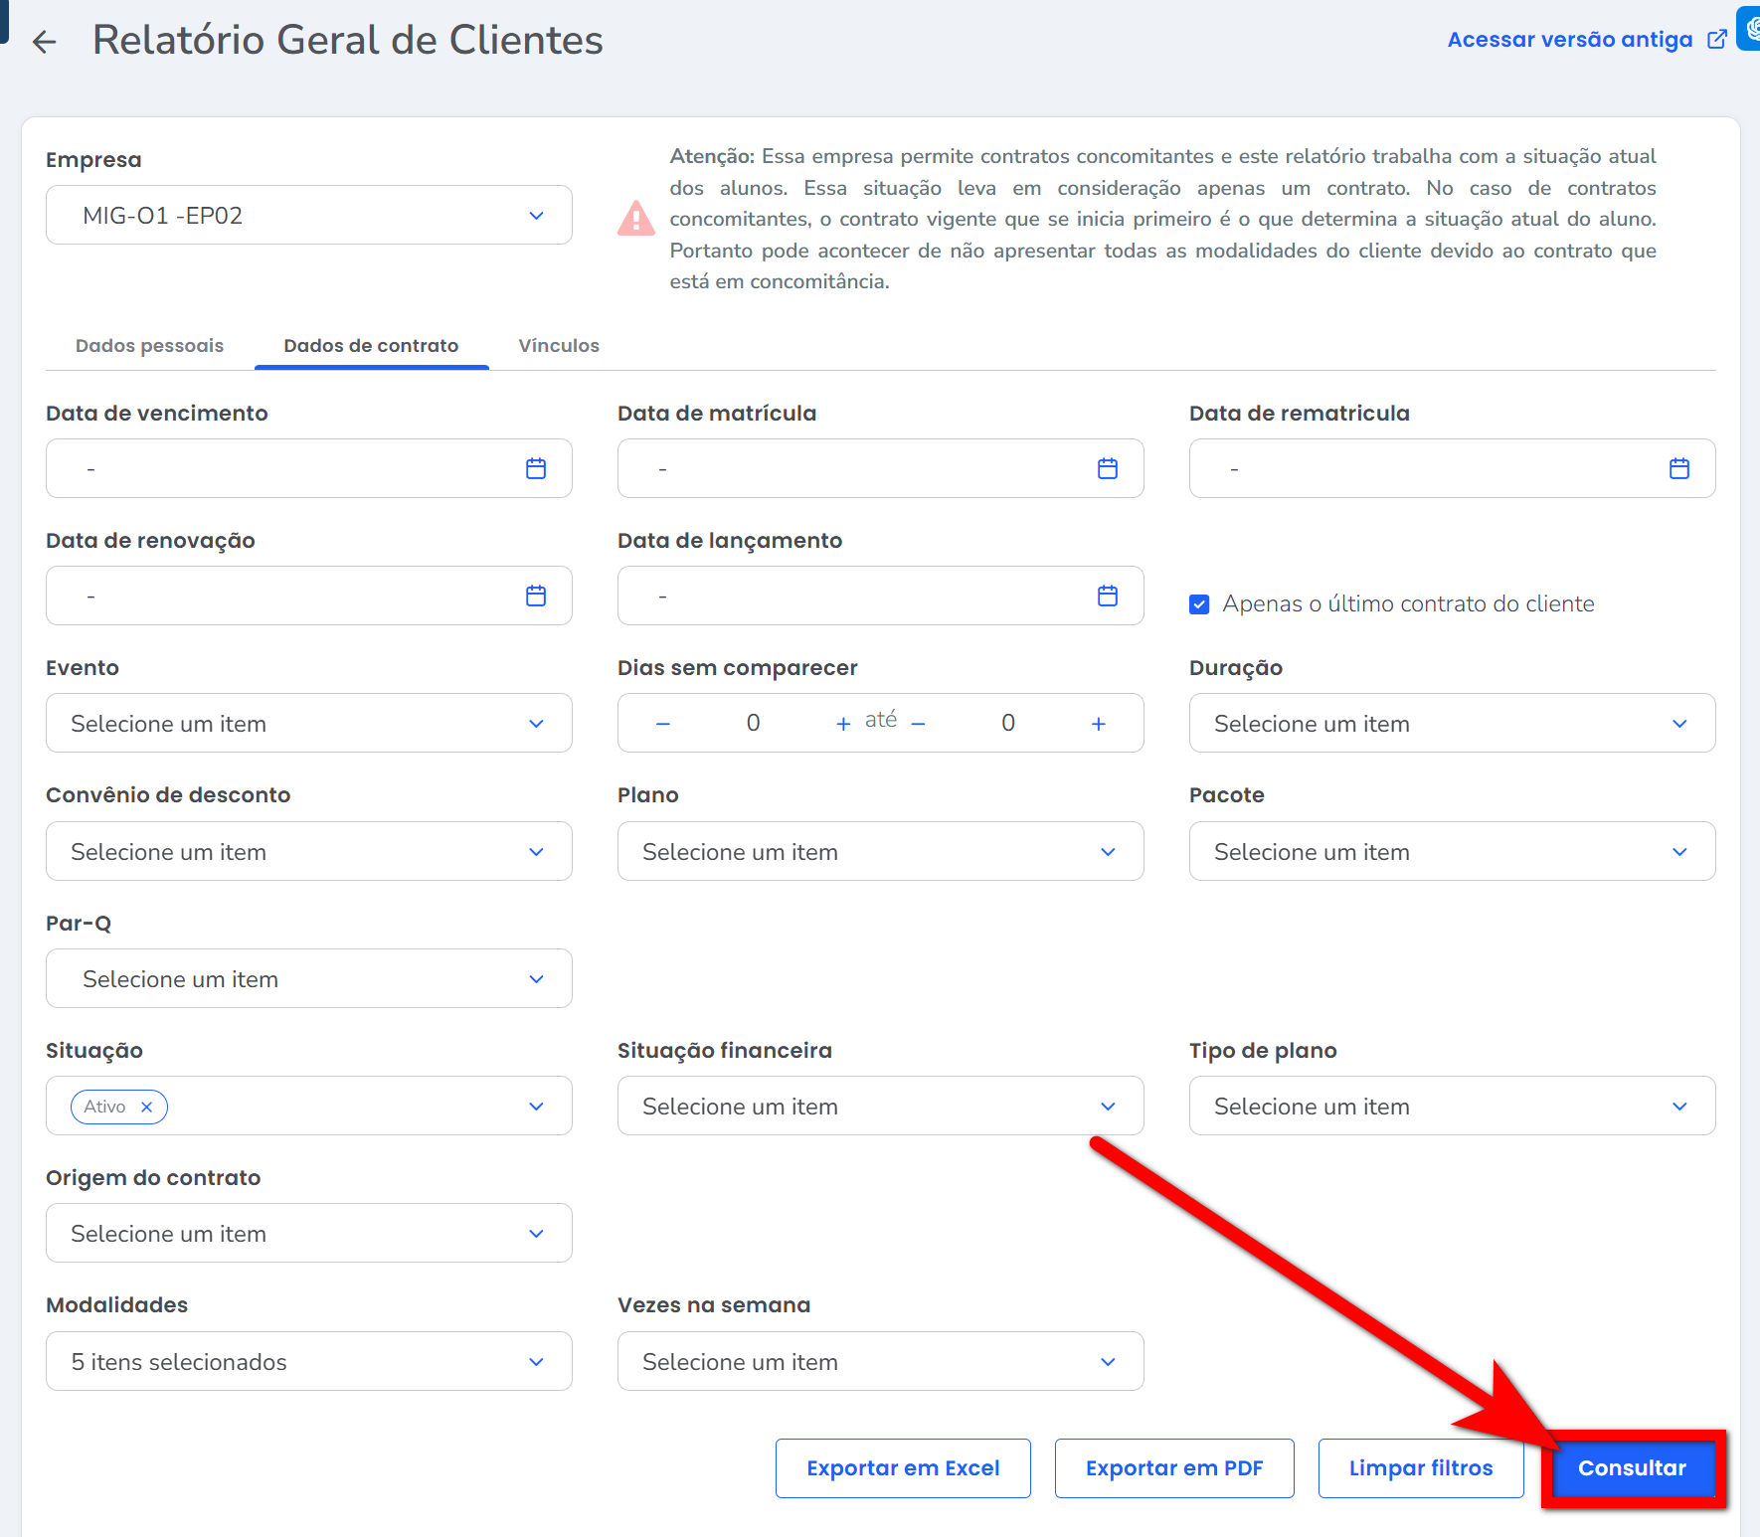
Task: Click the Consultar button
Action: click(1632, 1468)
